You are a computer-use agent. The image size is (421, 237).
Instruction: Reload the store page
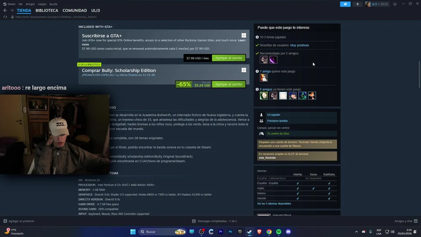(5, 17)
